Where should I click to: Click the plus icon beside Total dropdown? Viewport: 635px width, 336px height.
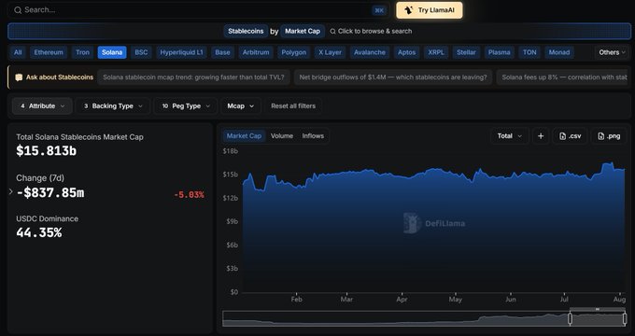point(541,136)
